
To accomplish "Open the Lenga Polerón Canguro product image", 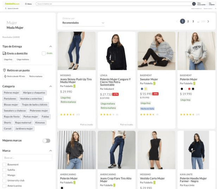I will pos(117,51).
